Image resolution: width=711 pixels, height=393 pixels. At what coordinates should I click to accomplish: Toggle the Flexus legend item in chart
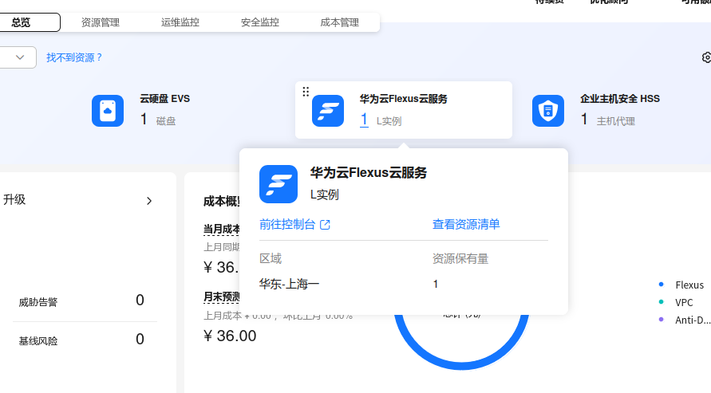(689, 285)
